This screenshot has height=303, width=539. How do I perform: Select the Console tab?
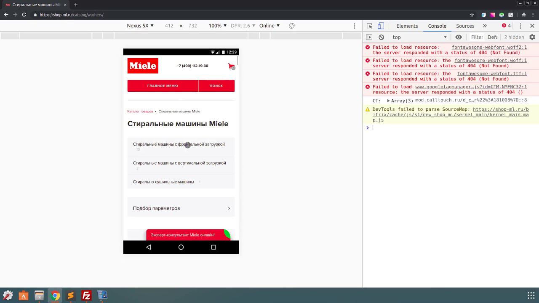coord(437,26)
